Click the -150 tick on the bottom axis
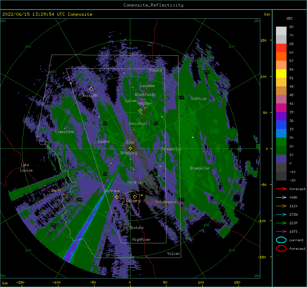Image resolution: width=307 pixels, height=287 pixels. 20,282
